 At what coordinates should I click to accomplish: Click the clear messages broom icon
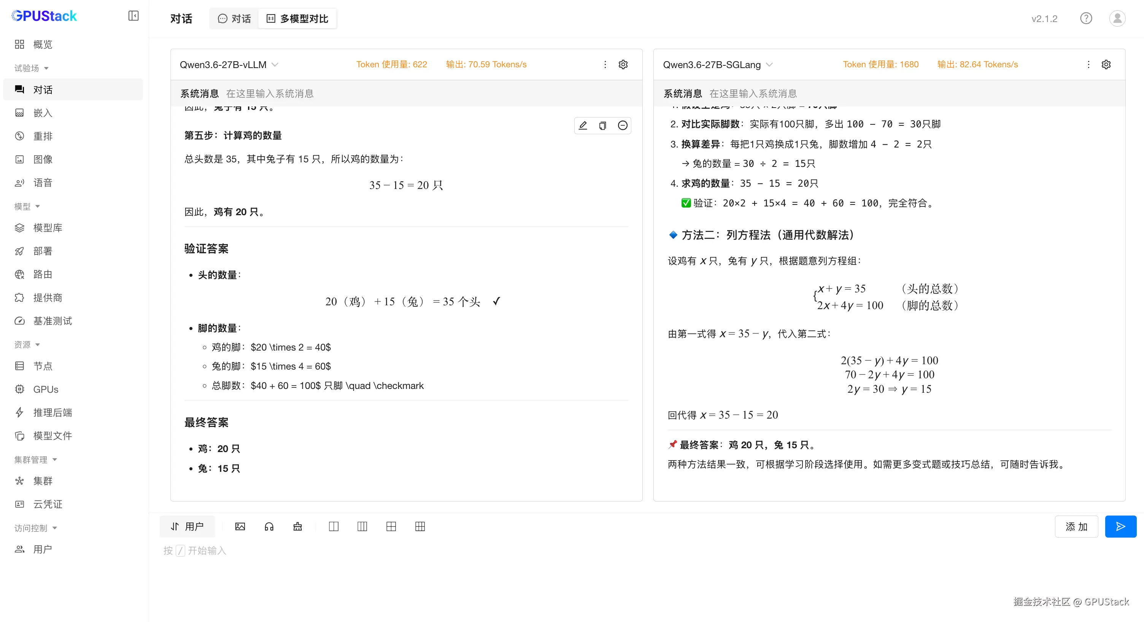(x=297, y=527)
